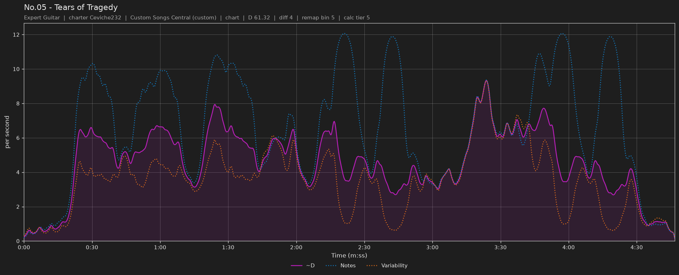Click the '2:30' x-axis tick label

coord(364,248)
